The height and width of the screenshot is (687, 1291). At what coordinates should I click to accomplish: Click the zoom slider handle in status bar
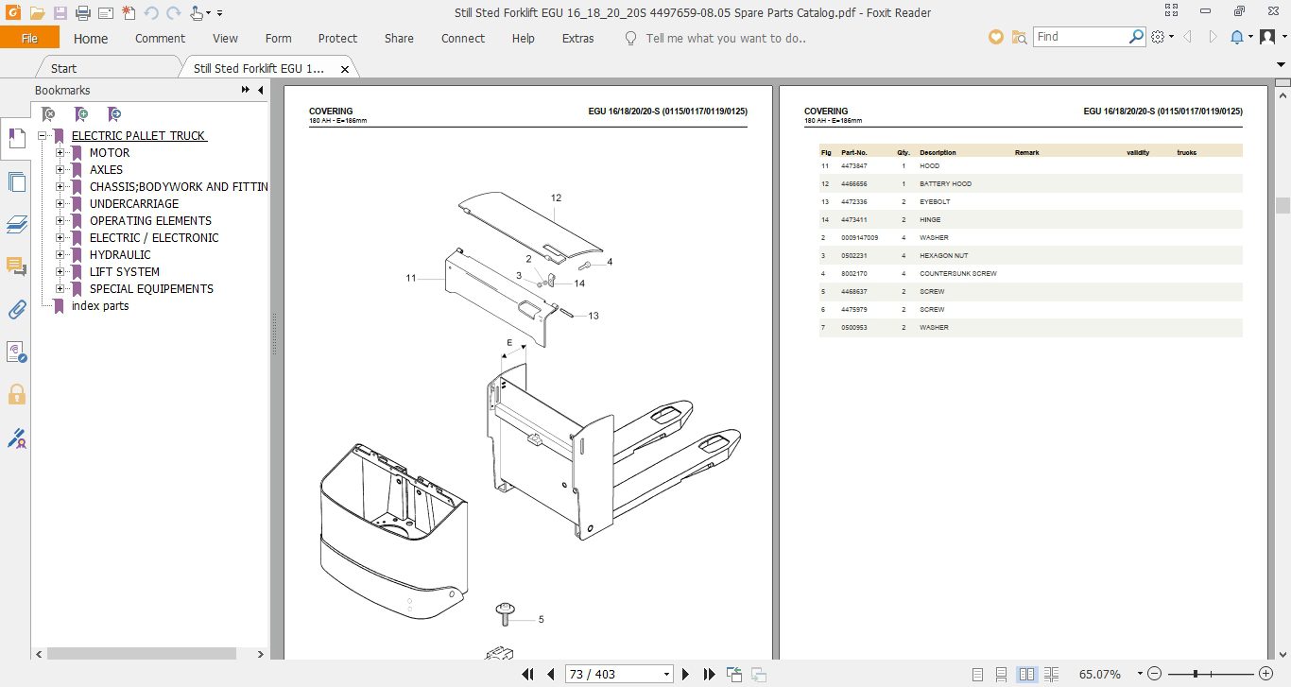point(1196,674)
